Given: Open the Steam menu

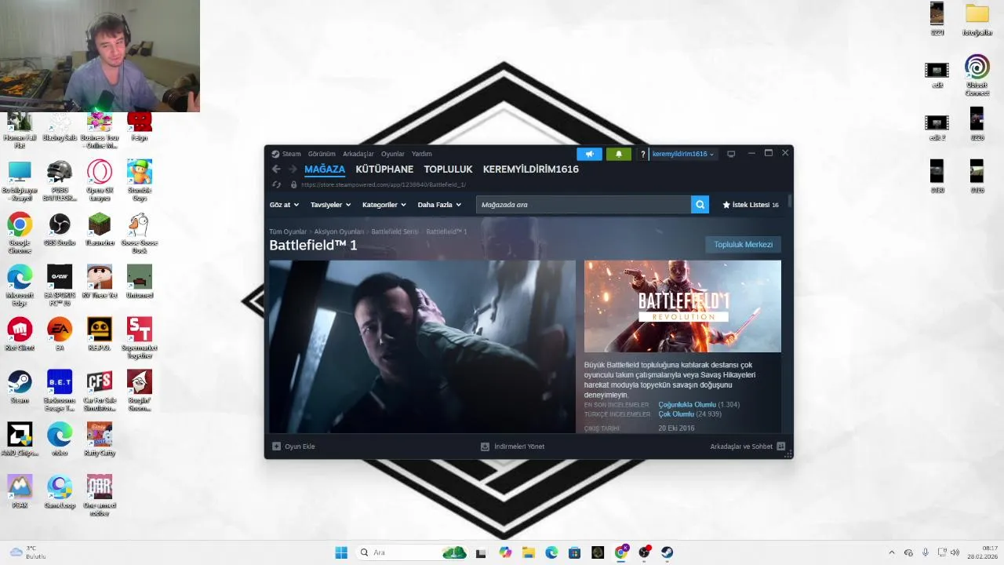Looking at the screenshot, I should click(x=291, y=154).
